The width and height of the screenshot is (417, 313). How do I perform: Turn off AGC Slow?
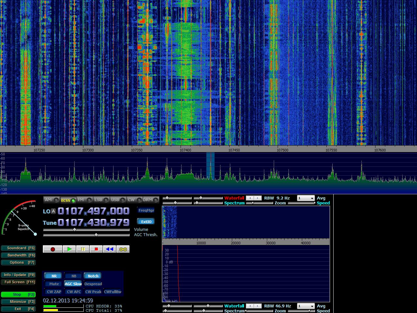pos(73,284)
